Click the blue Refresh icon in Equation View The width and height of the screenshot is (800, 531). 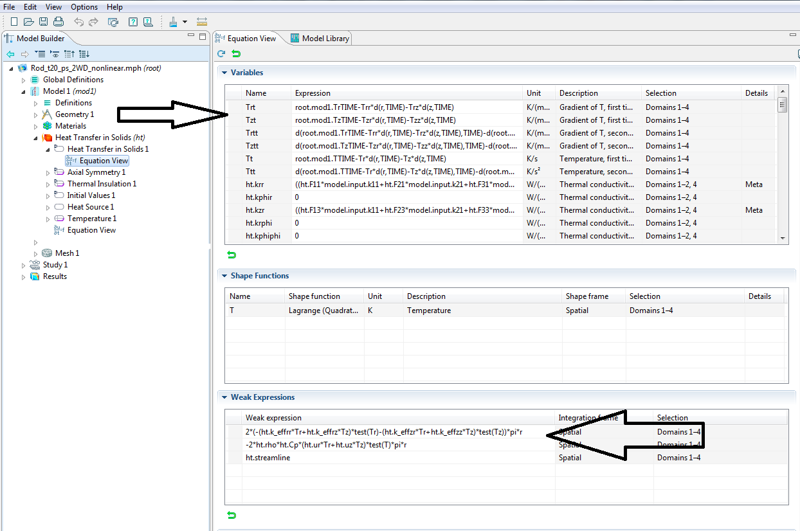click(221, 54)
